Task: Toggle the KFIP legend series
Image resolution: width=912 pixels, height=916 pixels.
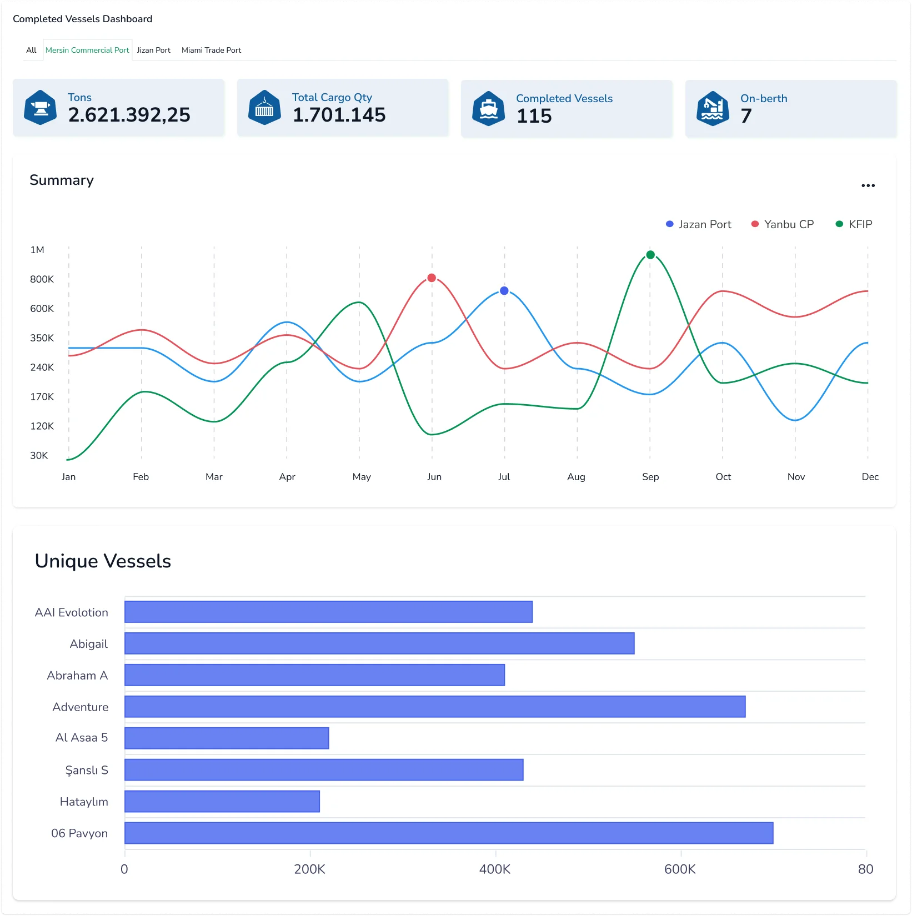Action: [x=854, y=224]
